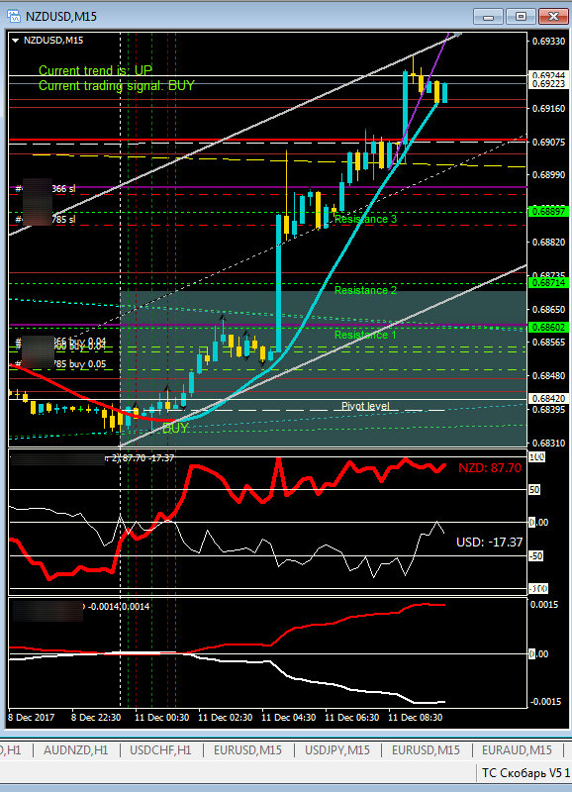Select the '366 sl' stop loss order label
This screenshot has height=792, width=572.
point(63,189)
